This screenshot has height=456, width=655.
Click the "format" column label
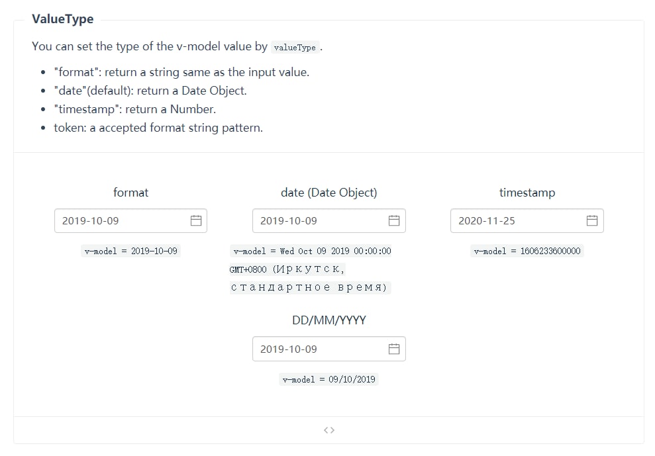[x=130, y=193]
